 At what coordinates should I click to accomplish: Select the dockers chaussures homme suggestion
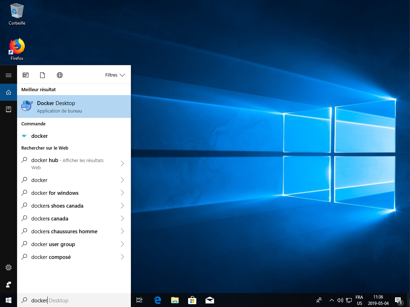point(64,231)
